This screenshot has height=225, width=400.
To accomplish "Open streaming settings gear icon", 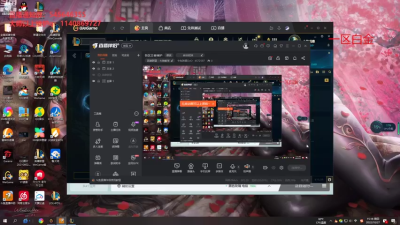I will pyautogui.click(x=281, y=167).
